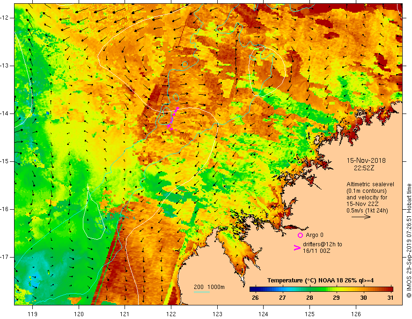Click the colorbar tick label 30

point(363,298)
